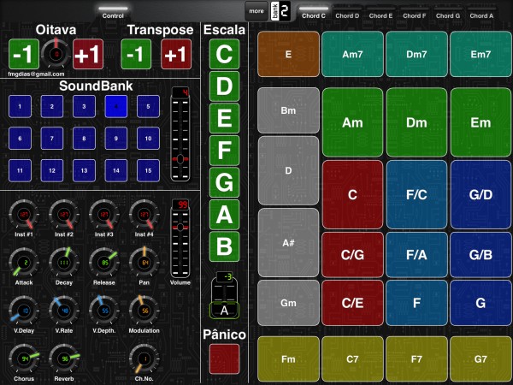The image size is (513, 385).
Task: Click the Reverb knob
Action: click(64, 358)
